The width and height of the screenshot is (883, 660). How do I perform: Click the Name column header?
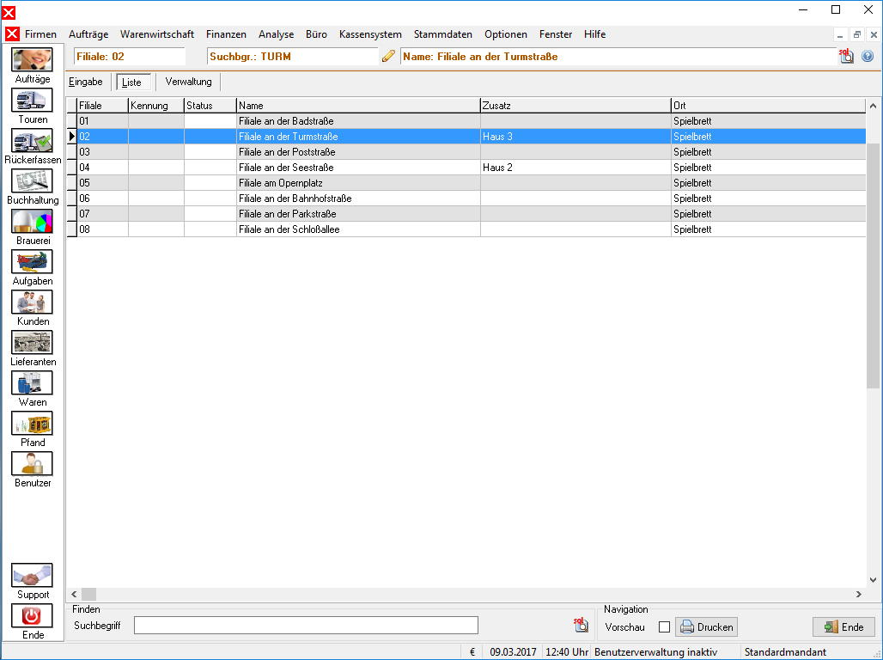coord(358,106)
